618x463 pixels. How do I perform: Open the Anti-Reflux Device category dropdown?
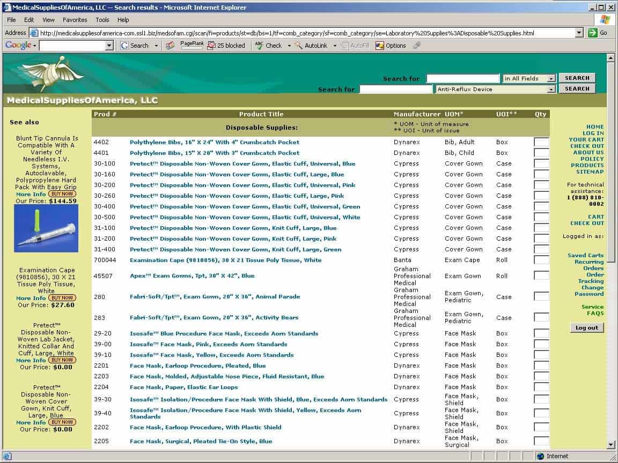551,89
